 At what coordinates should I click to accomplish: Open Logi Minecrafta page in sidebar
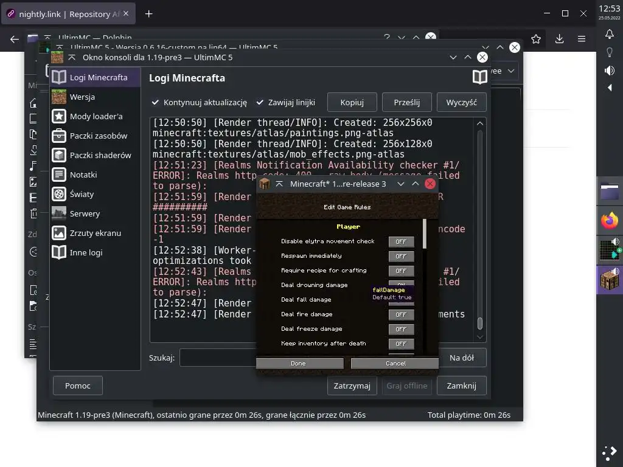(96, 77)
